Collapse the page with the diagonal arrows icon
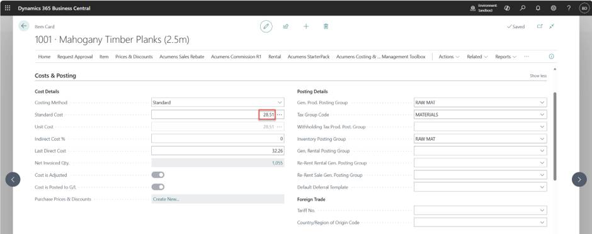The width and height of the screenshot is (592, 234). [x=552, y=26]
